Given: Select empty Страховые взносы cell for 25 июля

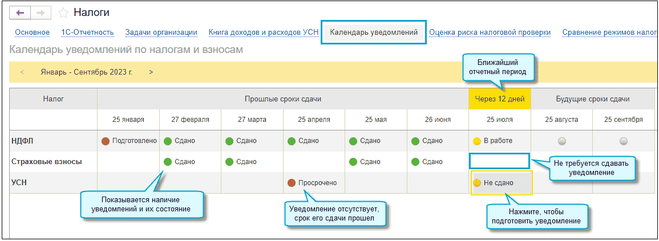Looking at the screenshot, I should click(x=499, y=161).
